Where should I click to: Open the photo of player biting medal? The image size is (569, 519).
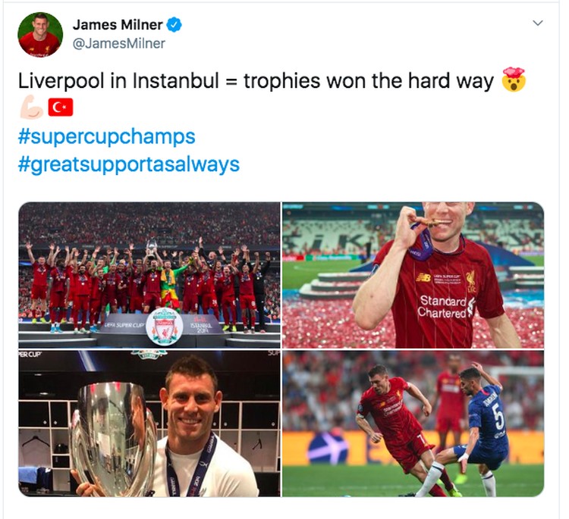pos(413,275)
